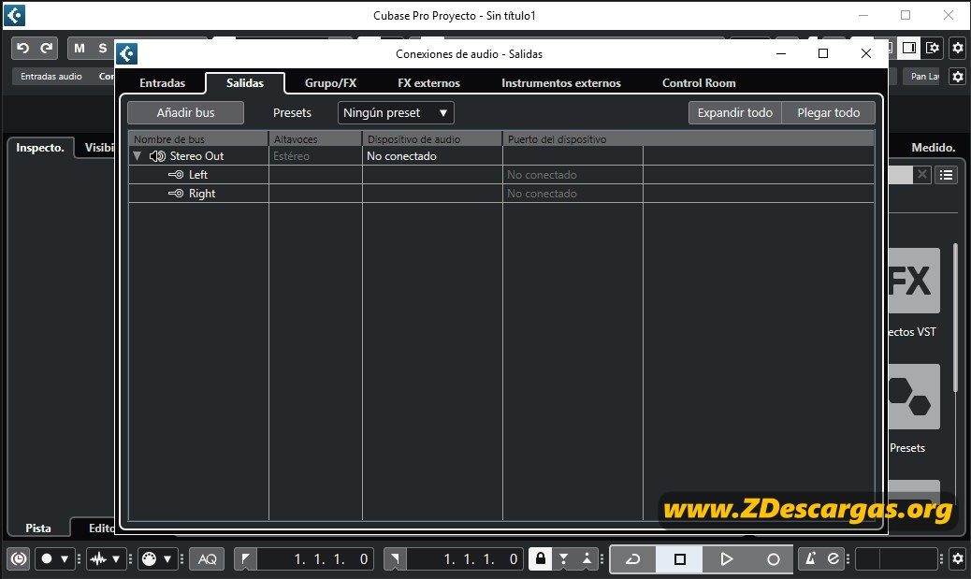The width and height of the screenshot is (971, 579).
Task: Open toolbar setup gear in Cubase project
Action: [x=957, y=48]
